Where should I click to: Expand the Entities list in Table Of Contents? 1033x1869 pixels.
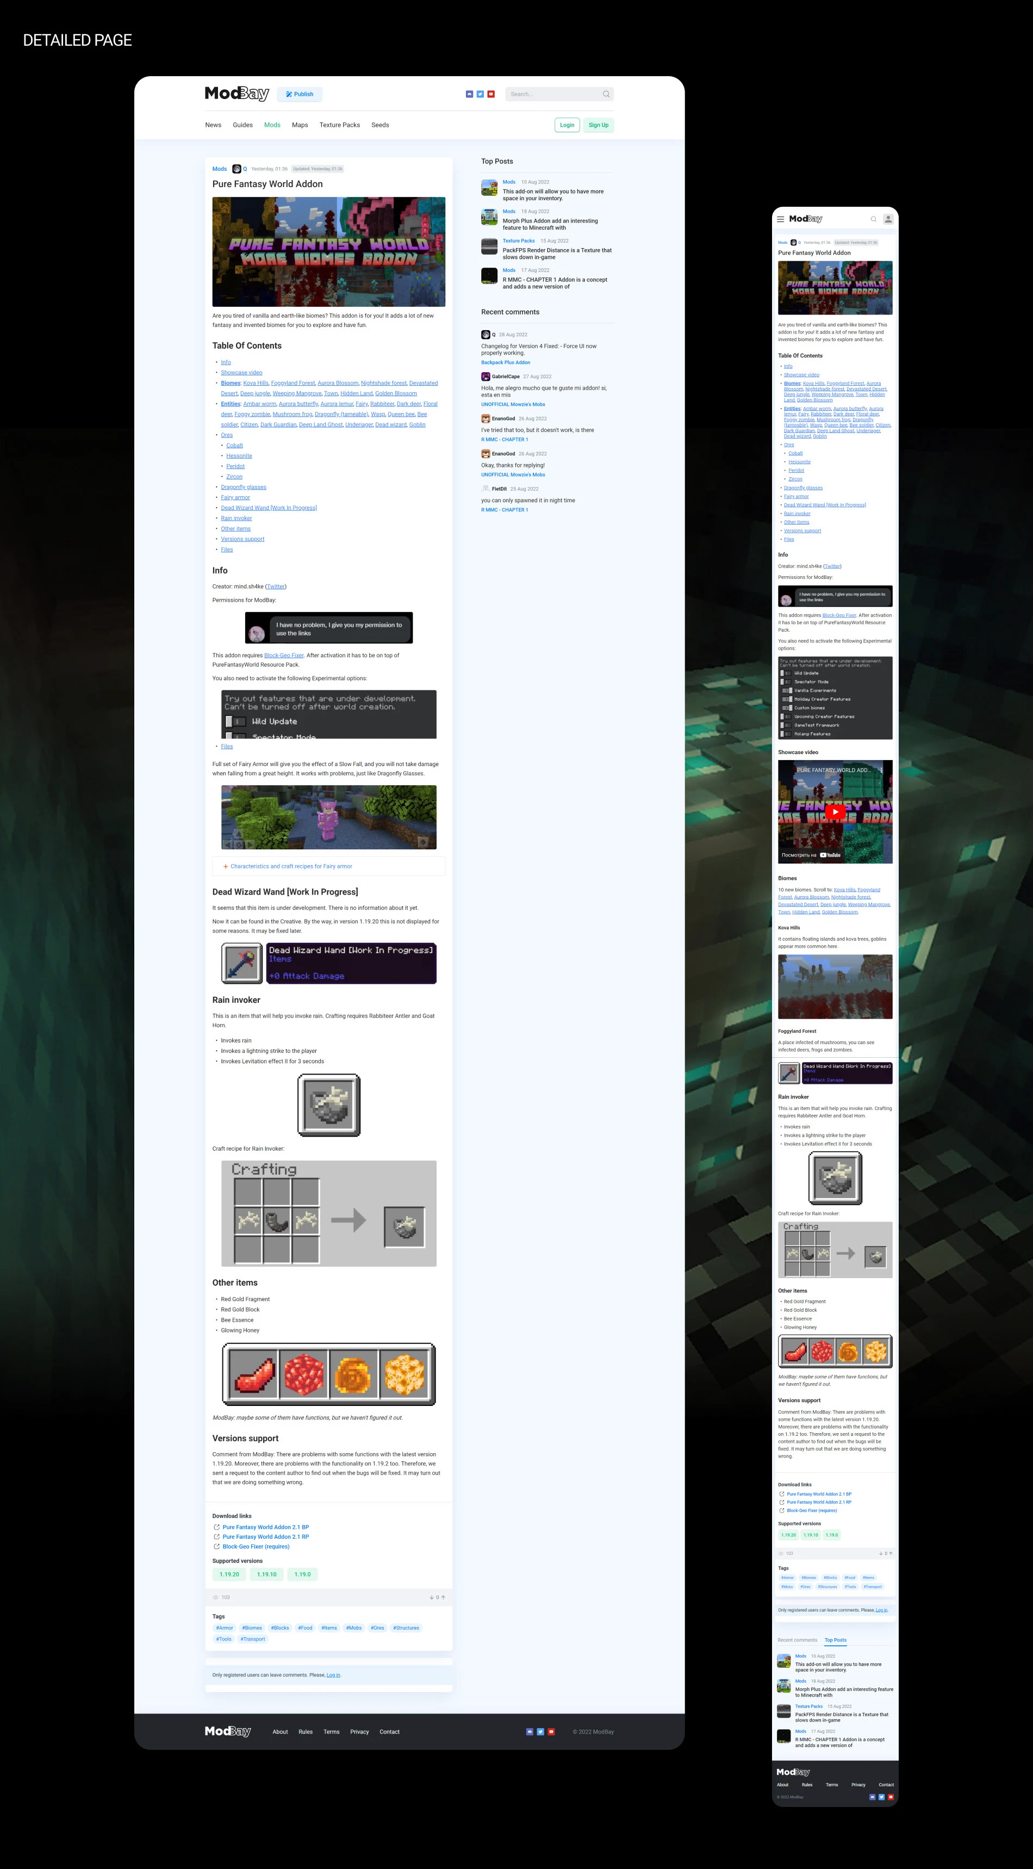(x=231, y=403)
